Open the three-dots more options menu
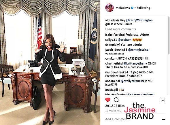The width and height of the screenshot is (170, 125). pyautogui.click(x=163, y=120)
